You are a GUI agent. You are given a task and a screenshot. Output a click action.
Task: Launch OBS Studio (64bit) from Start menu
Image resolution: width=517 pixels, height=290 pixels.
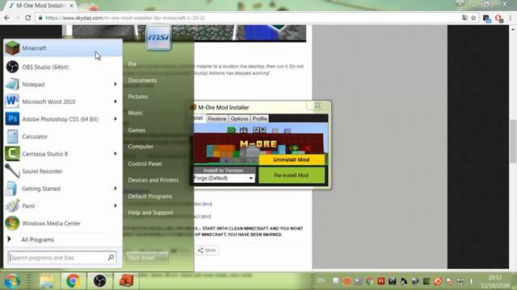click(63, 67)
